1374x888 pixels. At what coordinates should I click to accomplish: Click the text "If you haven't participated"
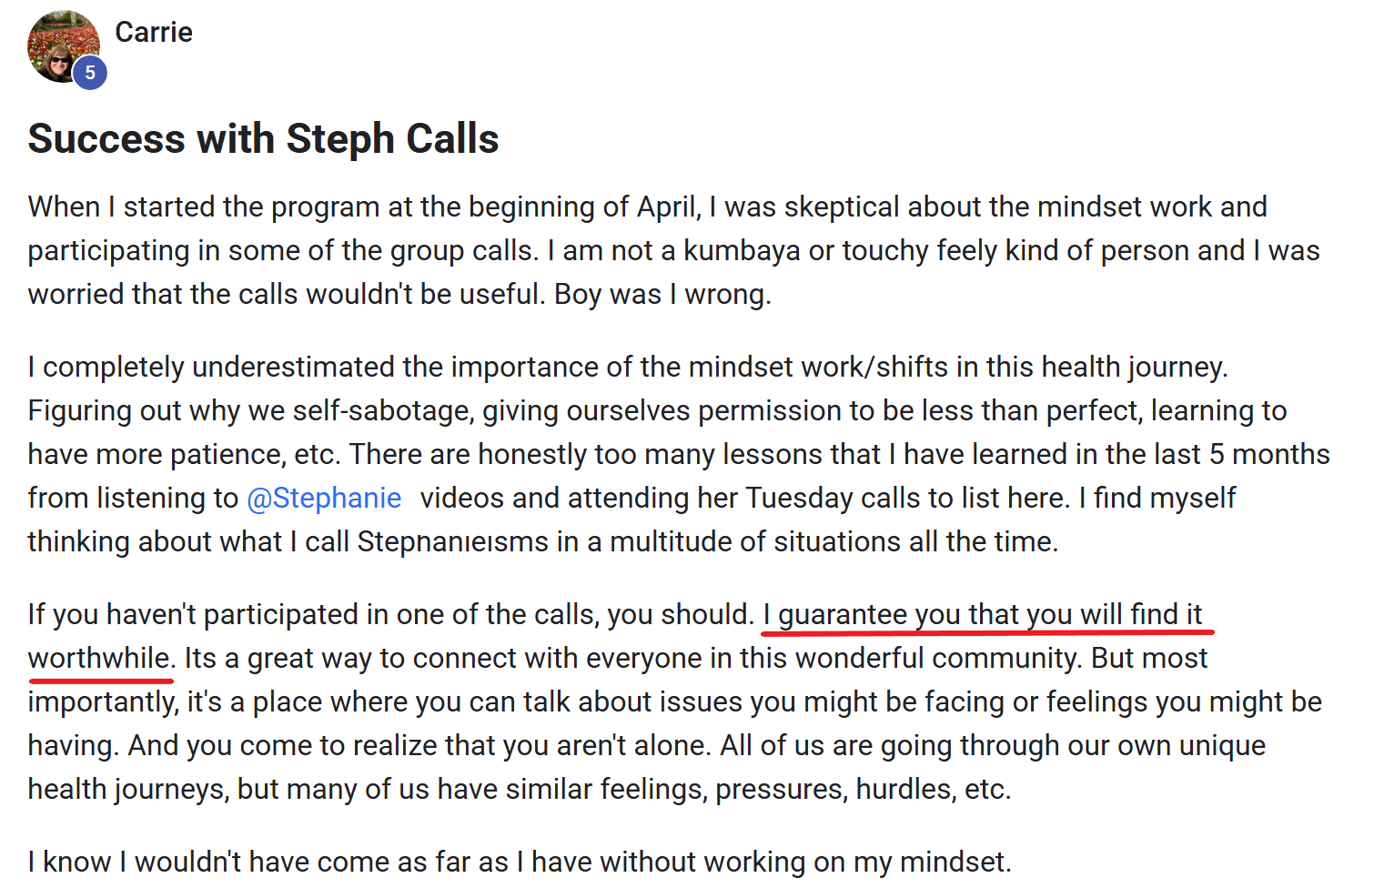(x=209, y=615)
